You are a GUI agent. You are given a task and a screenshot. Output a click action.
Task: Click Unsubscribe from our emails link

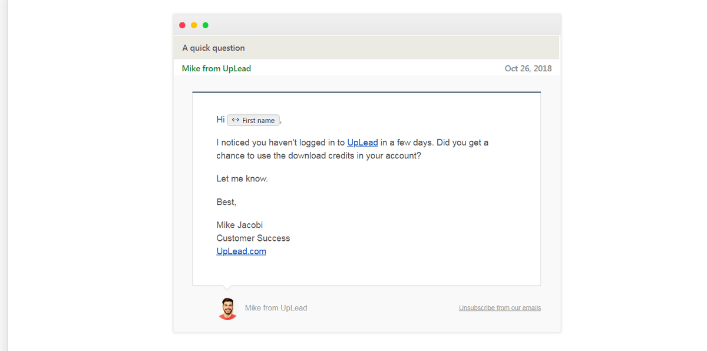point(500,308)
